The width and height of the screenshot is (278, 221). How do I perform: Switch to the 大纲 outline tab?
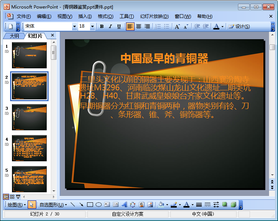[14, 36]
